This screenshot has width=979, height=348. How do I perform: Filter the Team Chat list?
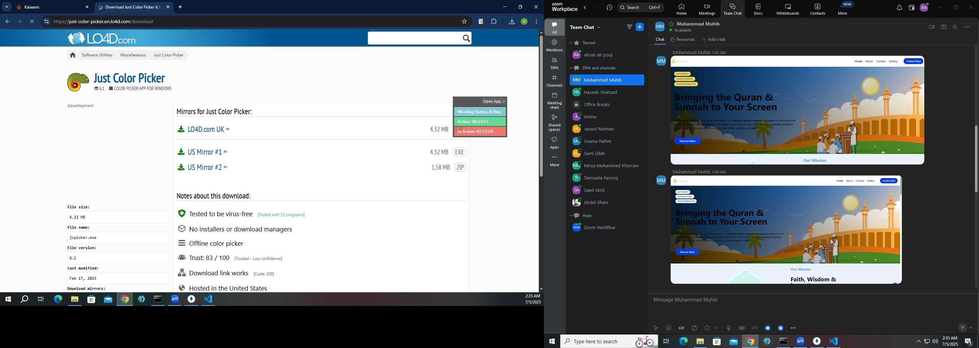[629, 27]
